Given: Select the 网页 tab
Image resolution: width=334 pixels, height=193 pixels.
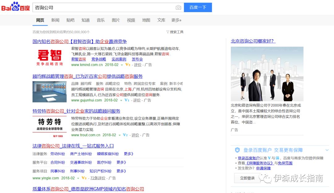Looking at the screenshot, I should [x=40, y=20].
